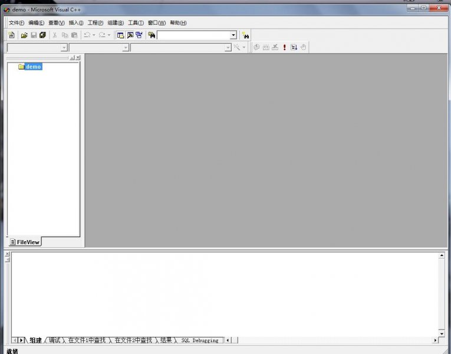Open the 工具(T) menu
Screen dimensions: 451x354
coord(136,23)
